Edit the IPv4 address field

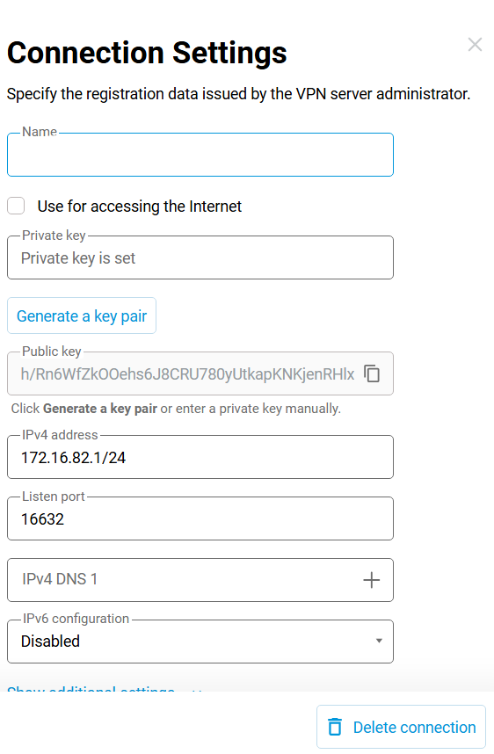(x=200, y=457)
